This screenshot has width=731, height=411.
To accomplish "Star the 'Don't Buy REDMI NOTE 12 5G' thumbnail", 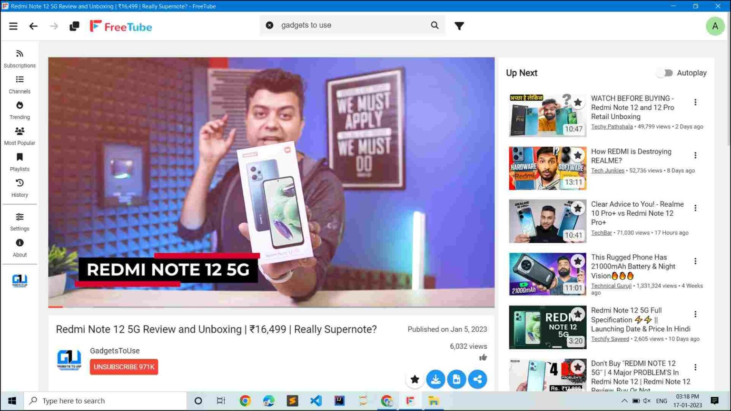I will (x=578, y=367).
